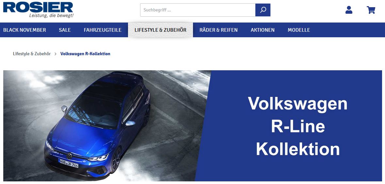Screen dimensions: 385x184
Task: Select the LIFESTYLE & ZUBEHÖR tab
Action: [x=160, y=30]
